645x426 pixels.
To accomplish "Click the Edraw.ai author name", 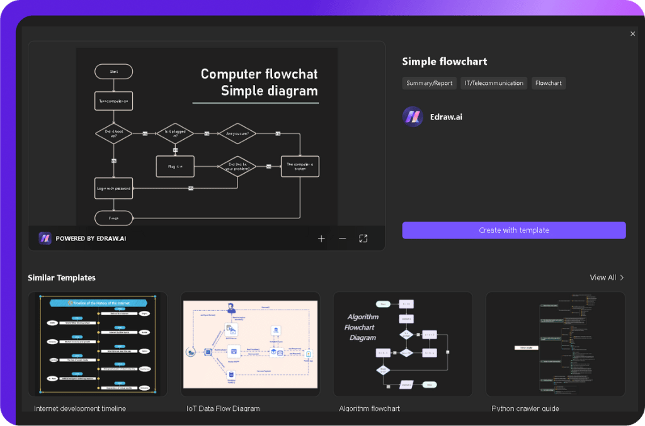I will coord(447,116).
